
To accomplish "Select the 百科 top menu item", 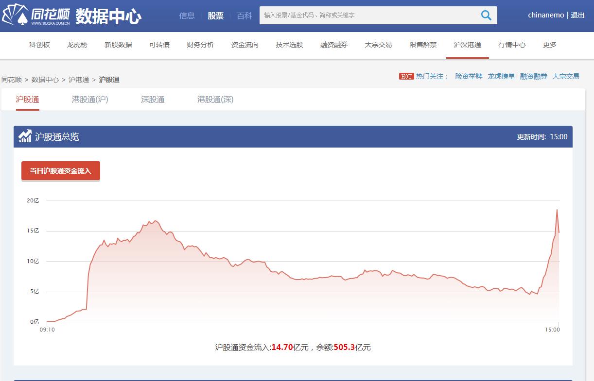I will [244, 16].
